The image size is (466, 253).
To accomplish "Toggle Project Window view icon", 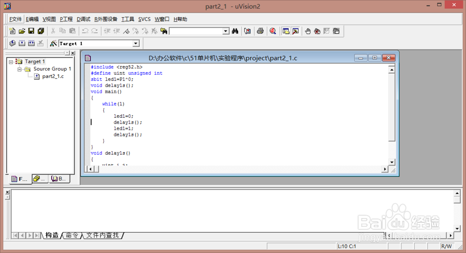I will coord(286,31).
